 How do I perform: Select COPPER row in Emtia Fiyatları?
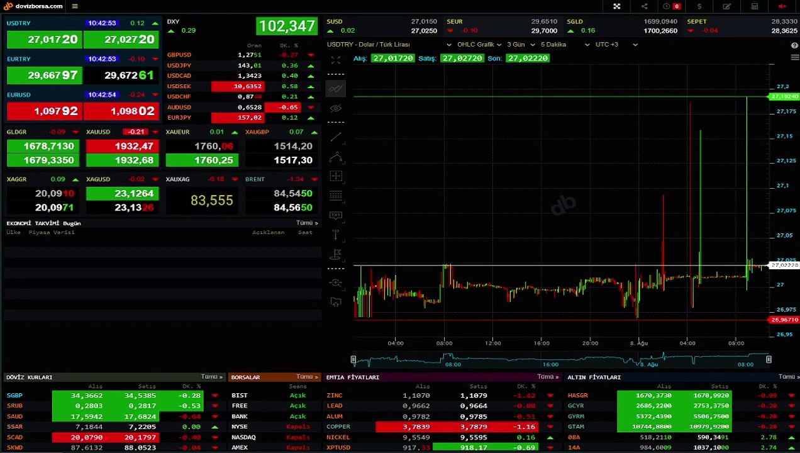442,427
